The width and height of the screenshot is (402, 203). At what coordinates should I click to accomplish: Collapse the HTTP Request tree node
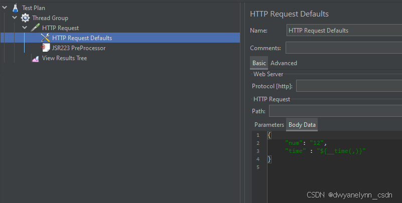click(25, 28)
